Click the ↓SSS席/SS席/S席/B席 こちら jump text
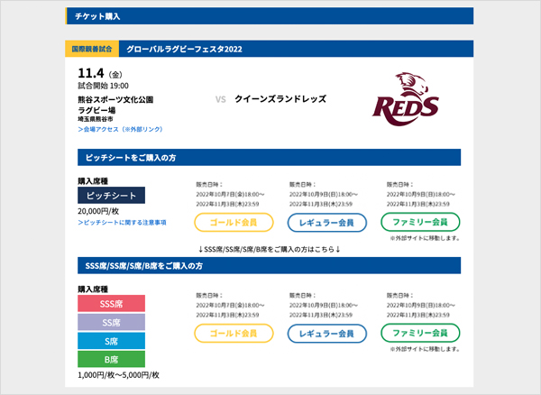The width and height of the screenshot is (541, 395). click(269, 249)
